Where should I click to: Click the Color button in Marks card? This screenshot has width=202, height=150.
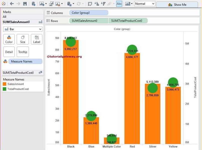[x=9, y=39]
